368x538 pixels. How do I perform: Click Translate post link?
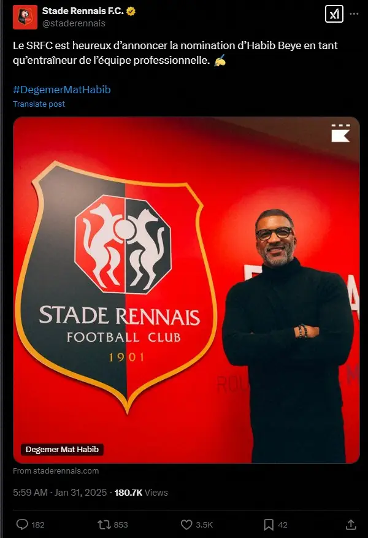(x=39, y=104)
